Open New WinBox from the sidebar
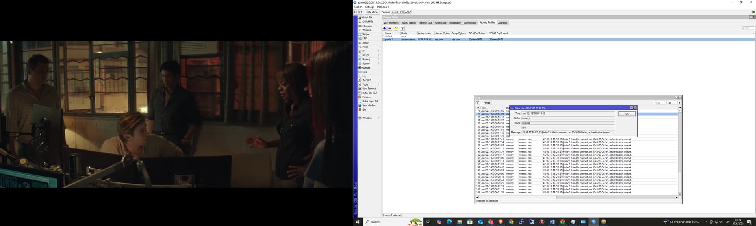The height and width of the screenshot is (226, 756). [x=369, y=106]
